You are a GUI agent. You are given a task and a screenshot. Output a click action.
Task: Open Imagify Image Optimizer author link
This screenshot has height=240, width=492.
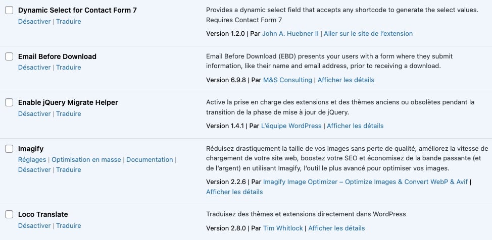click(x=365, y=182)
